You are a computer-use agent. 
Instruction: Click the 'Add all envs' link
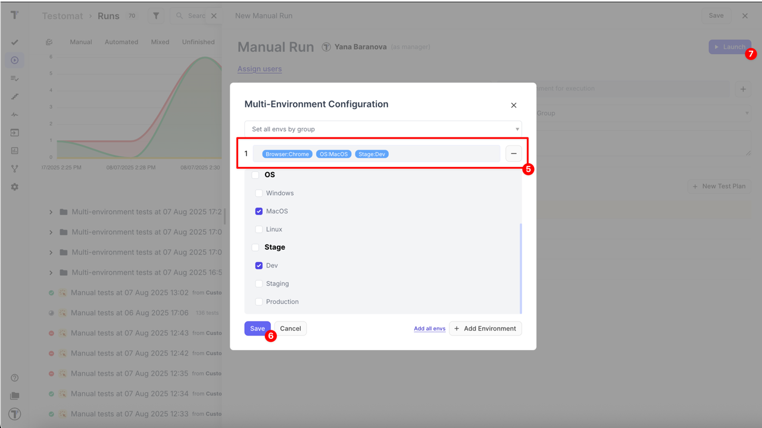point(429,329)
